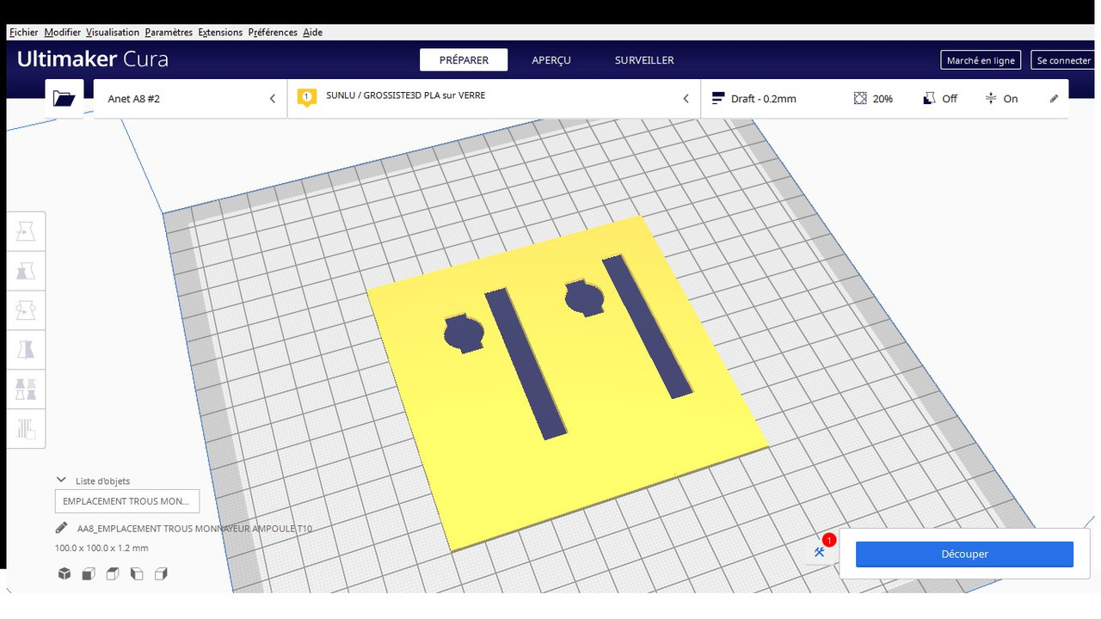The image size is (1101, 619).
Task: Open file folder icon
Action: click(64, 98)
